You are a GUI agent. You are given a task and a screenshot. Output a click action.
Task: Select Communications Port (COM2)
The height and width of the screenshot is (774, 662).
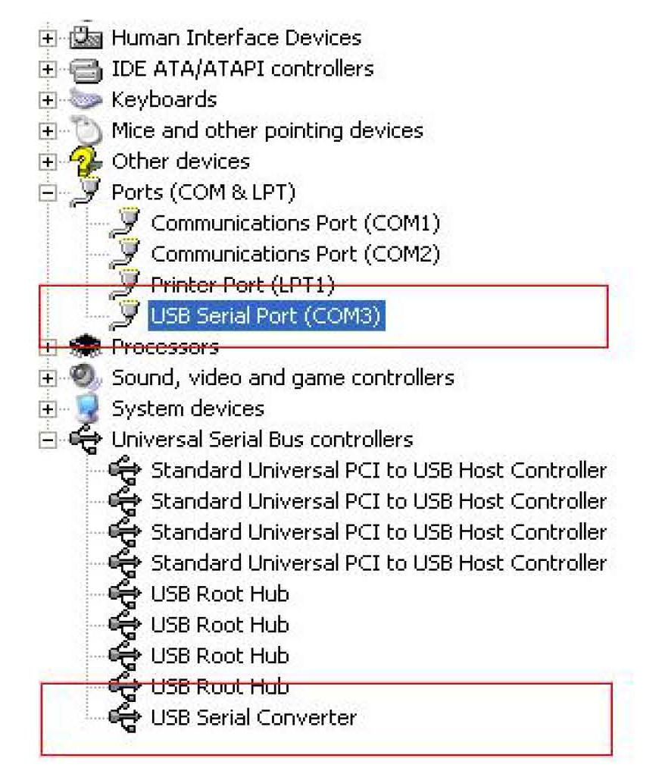click(295, 254)
